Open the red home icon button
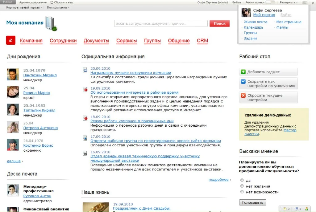This screenshot has height=212, width=316. tap(11, 40)
